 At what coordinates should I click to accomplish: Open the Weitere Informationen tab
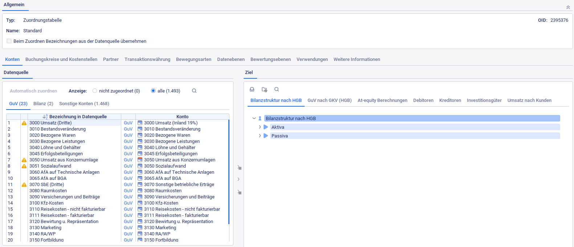tap(357, 59)
